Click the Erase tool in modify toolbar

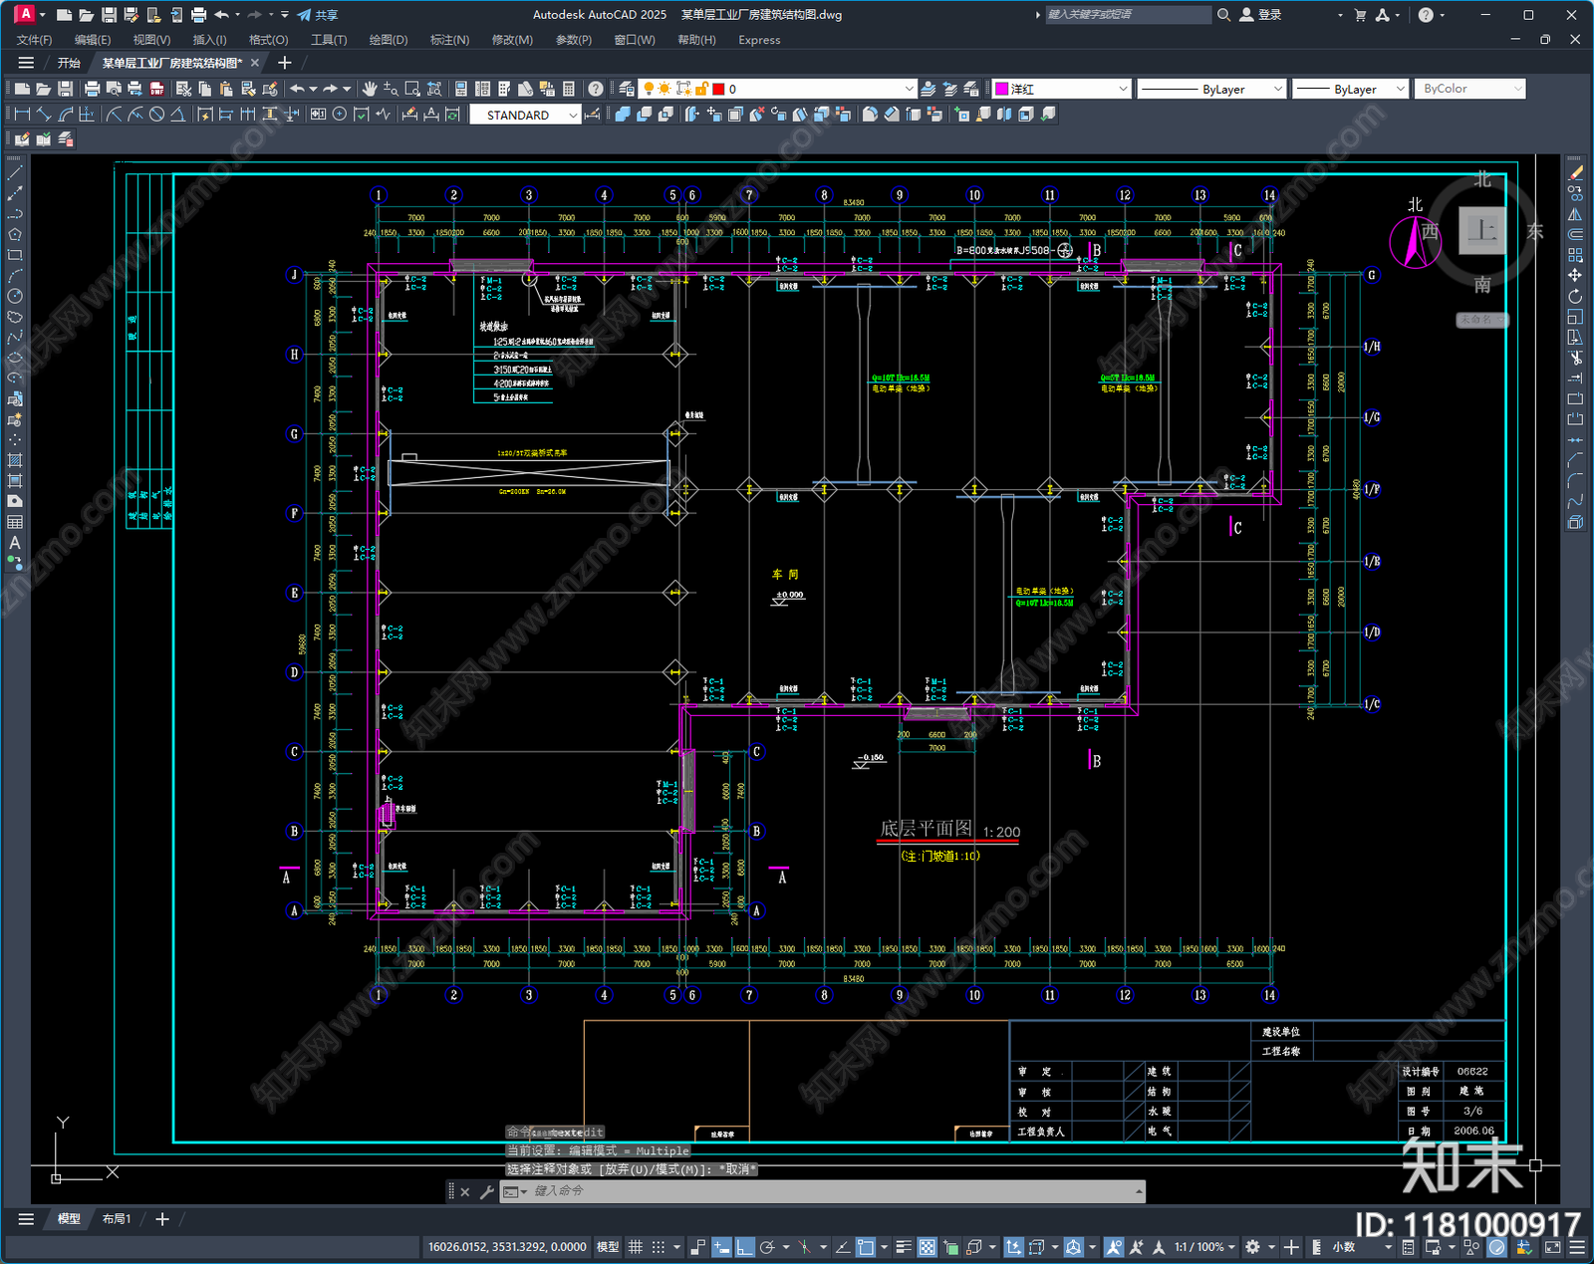[1575, 173]
